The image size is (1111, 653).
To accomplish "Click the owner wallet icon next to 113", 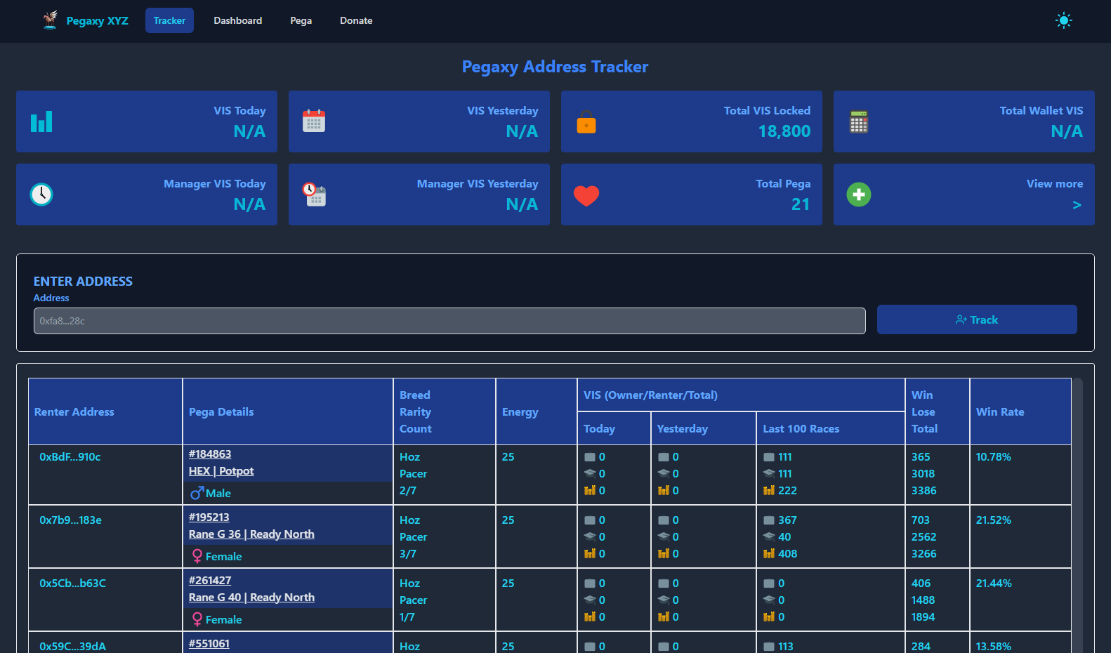I will pyautogui.click(x=769, y=647).
